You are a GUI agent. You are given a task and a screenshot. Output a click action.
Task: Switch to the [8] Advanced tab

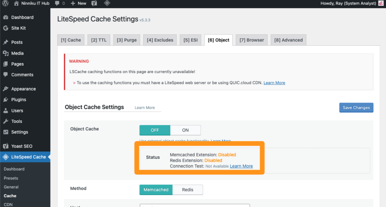288,40
